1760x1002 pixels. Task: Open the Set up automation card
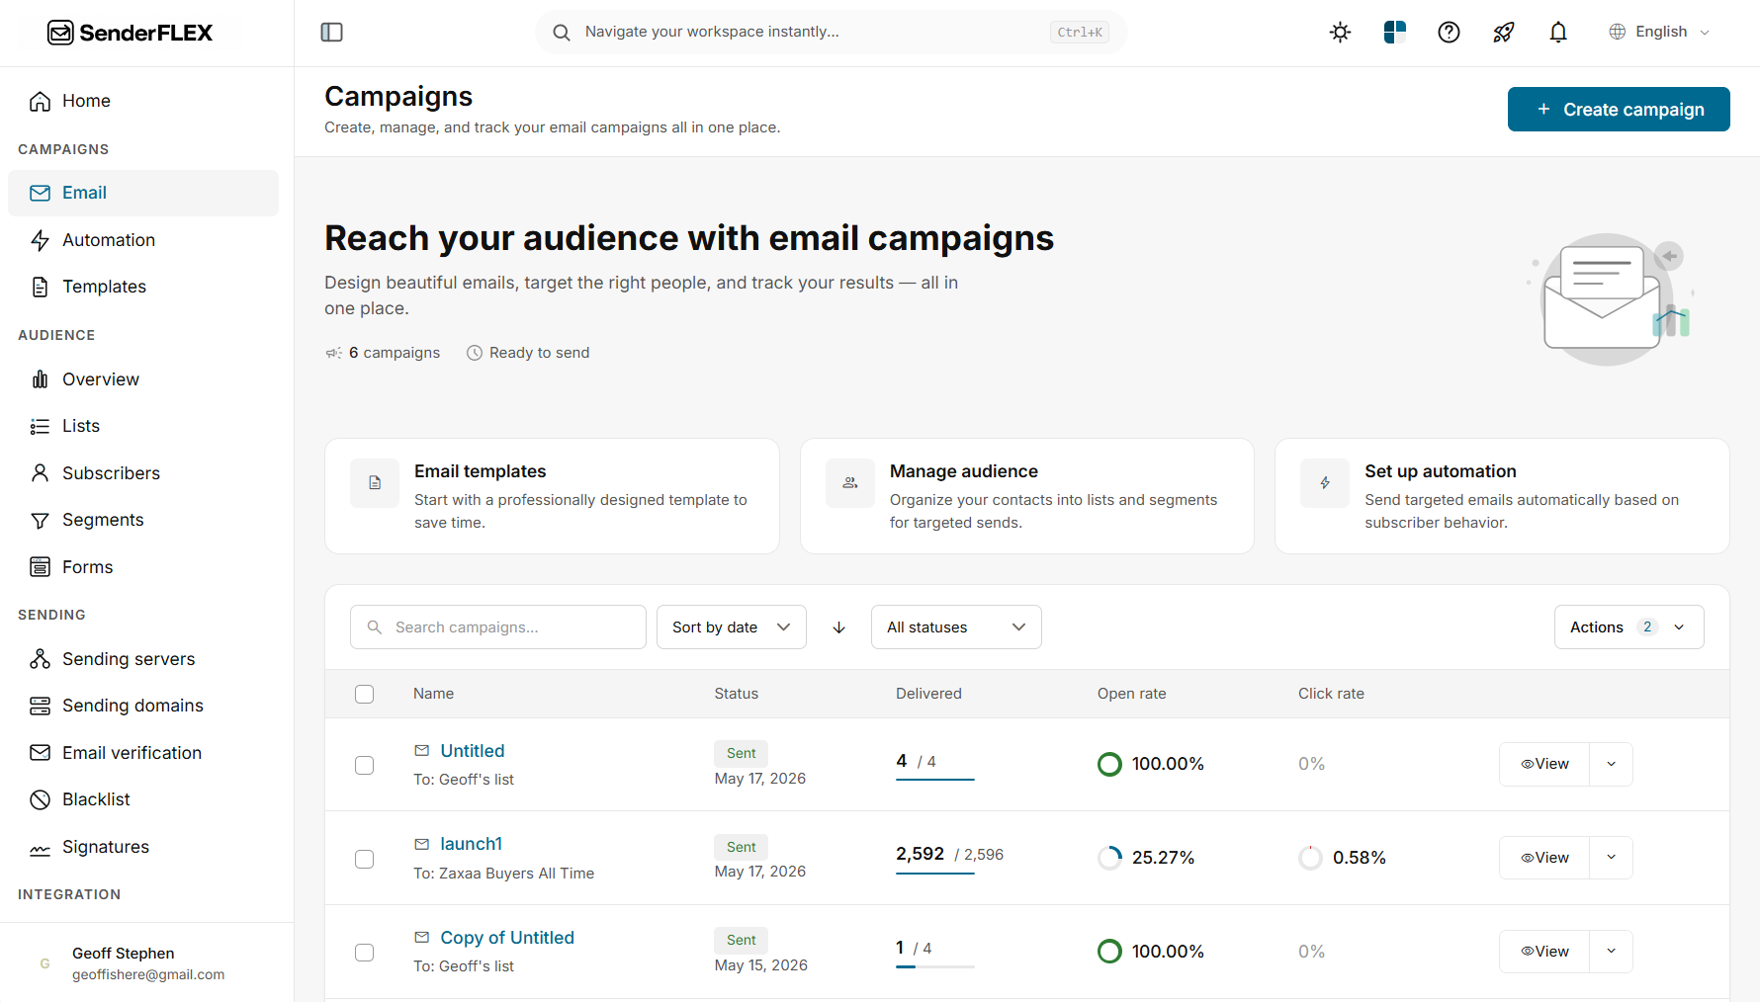[x=1502, y=496]
